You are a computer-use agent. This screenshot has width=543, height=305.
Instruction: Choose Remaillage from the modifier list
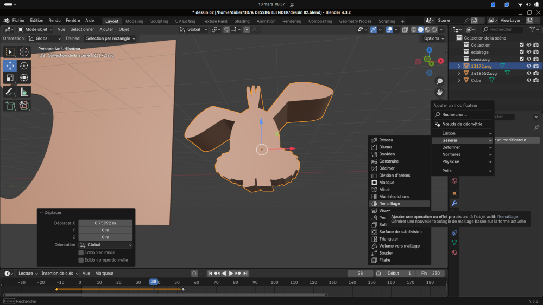[399, 204]
